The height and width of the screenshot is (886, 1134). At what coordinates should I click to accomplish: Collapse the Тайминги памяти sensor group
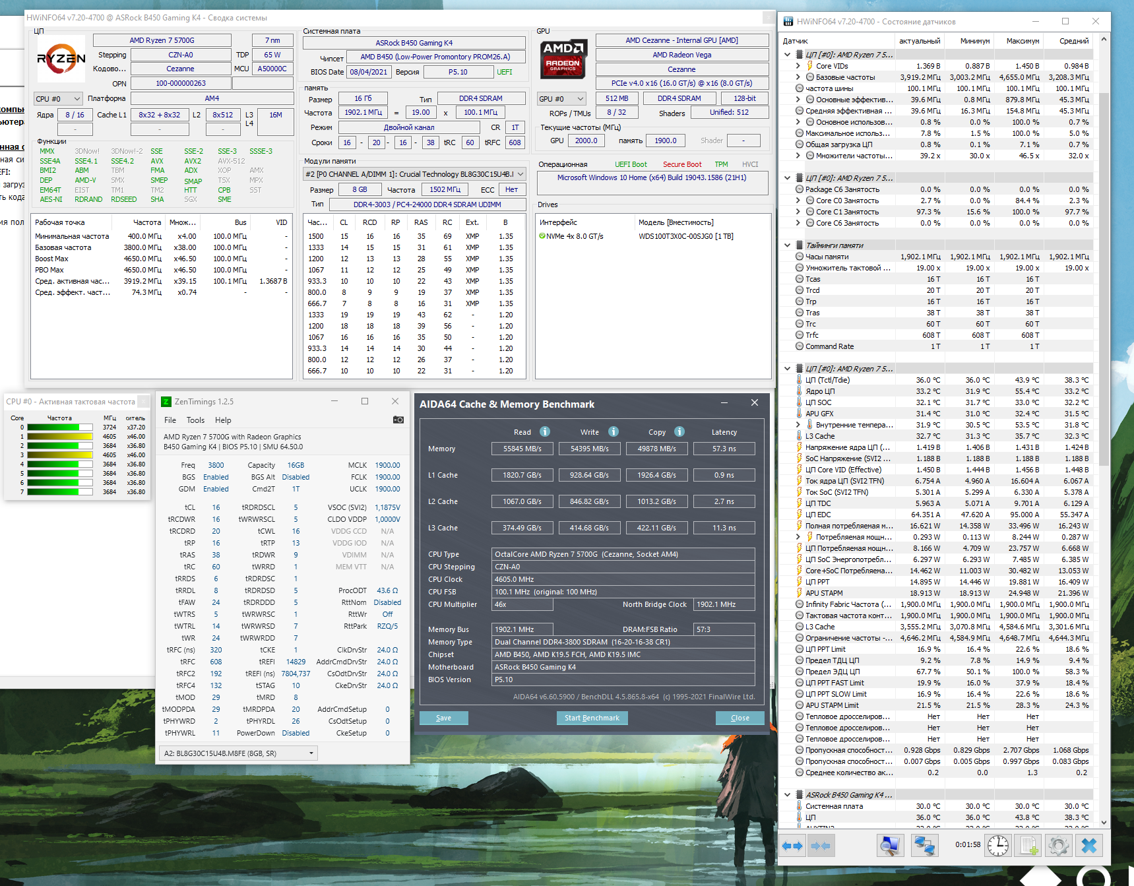(787, 245)
